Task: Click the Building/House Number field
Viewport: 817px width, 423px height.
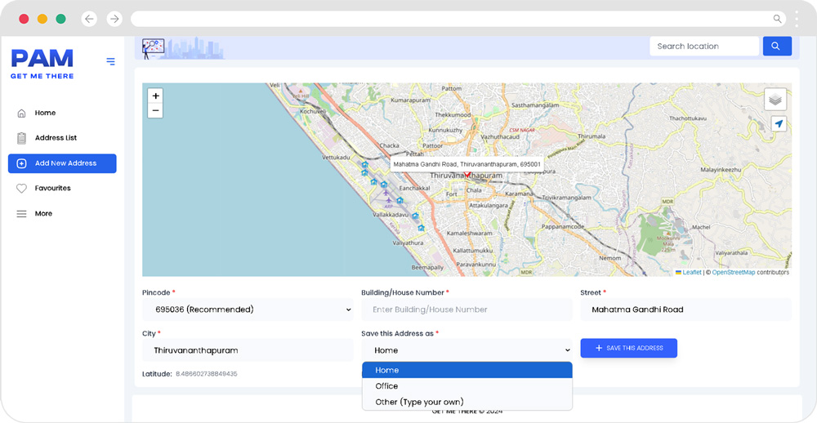Action: [467, 309]
